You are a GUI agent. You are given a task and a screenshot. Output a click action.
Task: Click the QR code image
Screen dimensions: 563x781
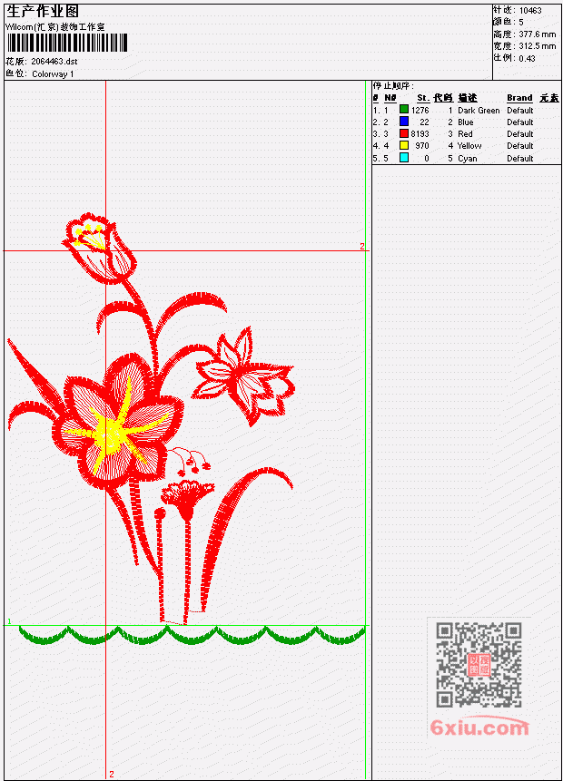pyautogui.click(x=479, y=664)
